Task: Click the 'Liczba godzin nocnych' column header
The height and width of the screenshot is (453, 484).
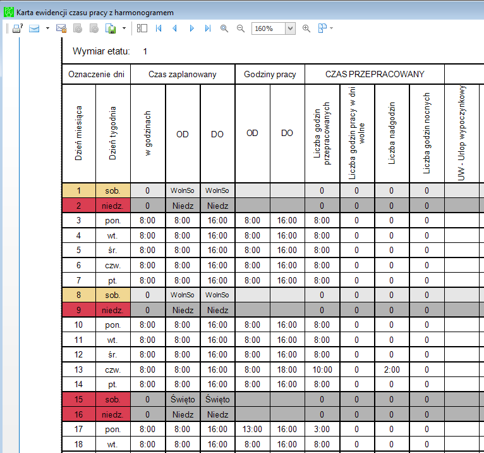Action: (x=427, y=133)
